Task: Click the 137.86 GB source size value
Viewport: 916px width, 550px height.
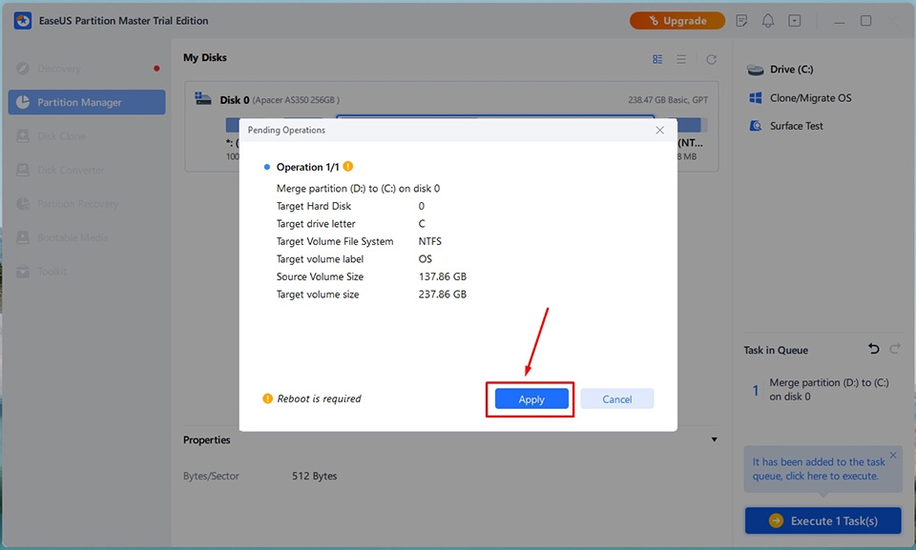Action: 442,276
